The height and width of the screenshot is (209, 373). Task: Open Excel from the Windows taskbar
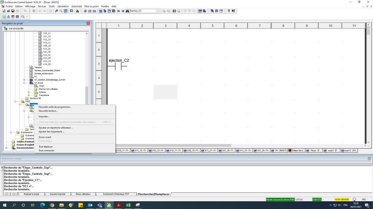click(x=128, y=205)
